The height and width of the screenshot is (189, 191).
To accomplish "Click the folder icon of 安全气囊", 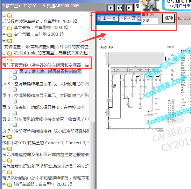I will click(x=10, y=35).
